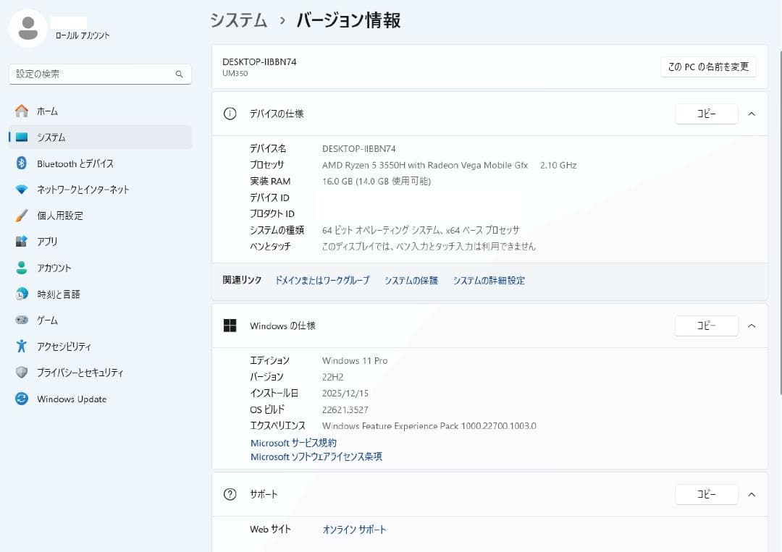The height and width of the screenshot is (552, 782).
Task: Select the Bluetooth とデバイス sidebar icon
Action: click(x=22, y=164)
